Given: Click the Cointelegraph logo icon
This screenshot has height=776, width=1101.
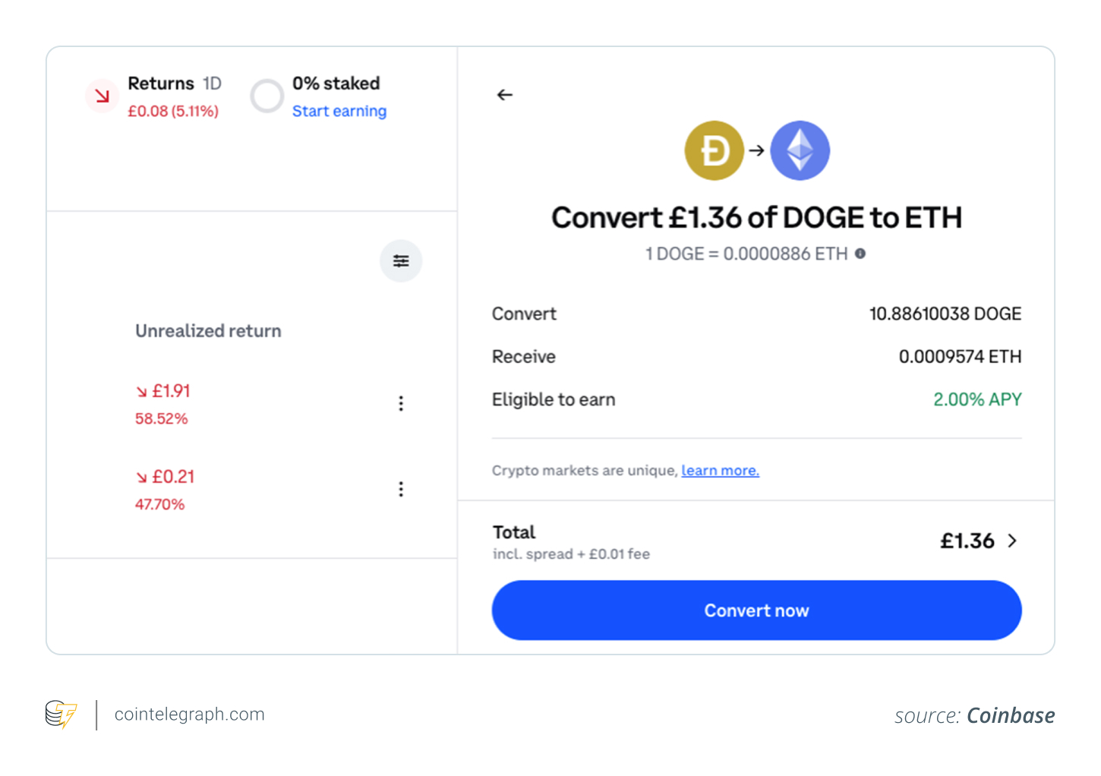Looking at the screenshot, I should [61, 714].
